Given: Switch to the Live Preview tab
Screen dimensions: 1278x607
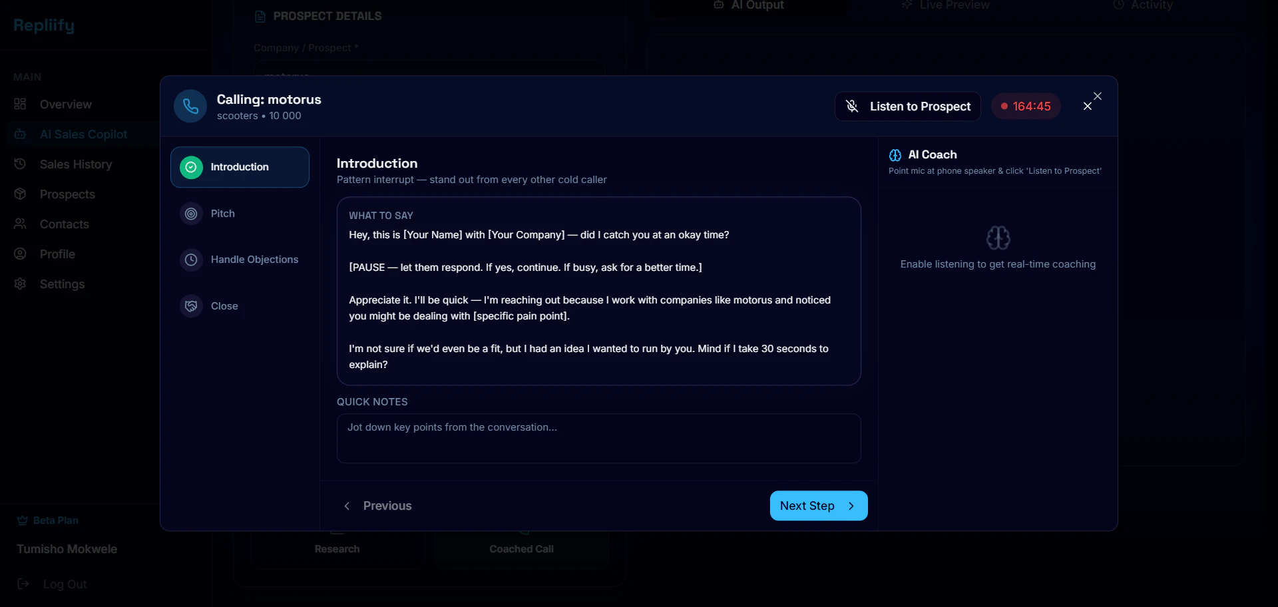Looking at the screenshot, I should point(946,5).
